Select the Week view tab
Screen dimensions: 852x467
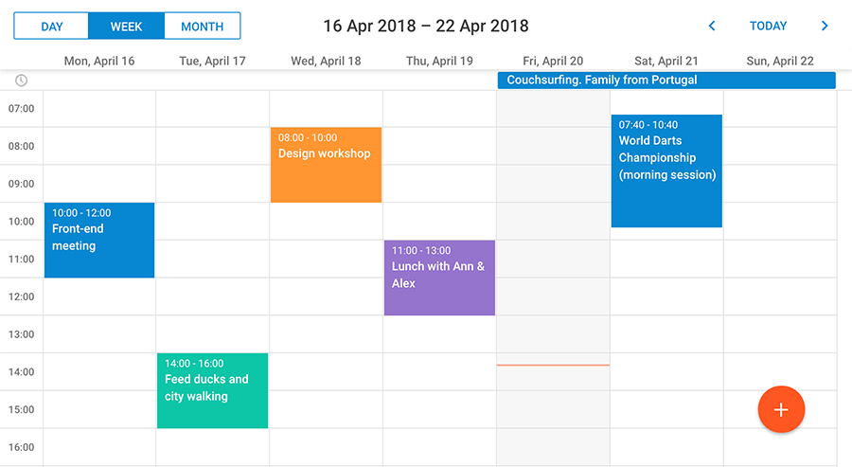coord(126,27)
